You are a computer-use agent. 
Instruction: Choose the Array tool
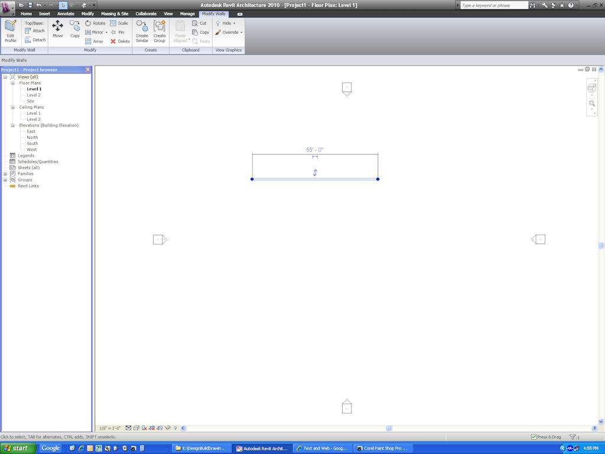[x=94, y=41]
